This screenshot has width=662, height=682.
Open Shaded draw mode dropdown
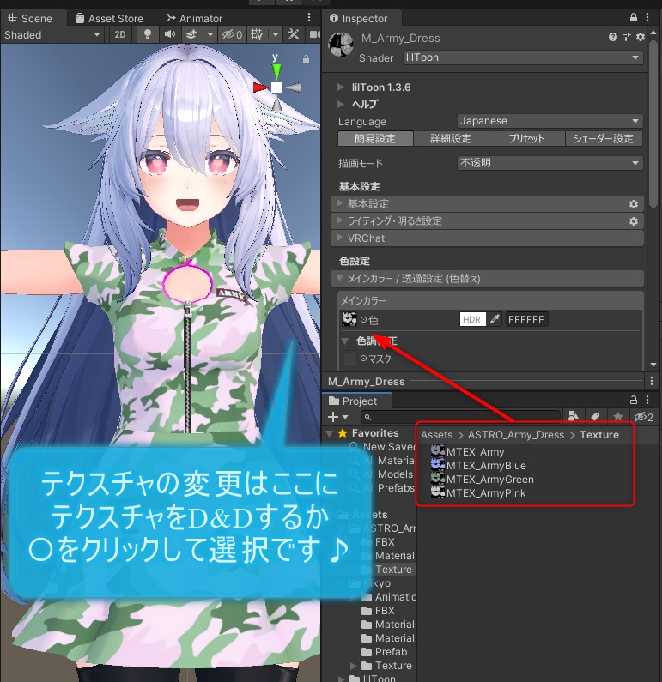52,35
